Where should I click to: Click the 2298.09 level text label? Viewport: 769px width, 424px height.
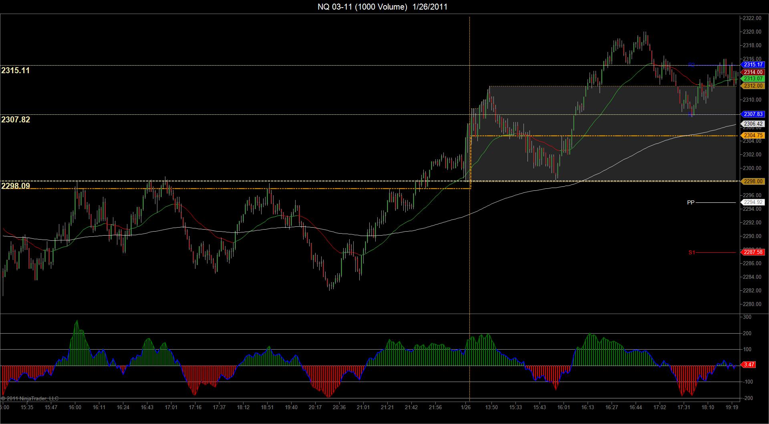[x=16, y=186]
